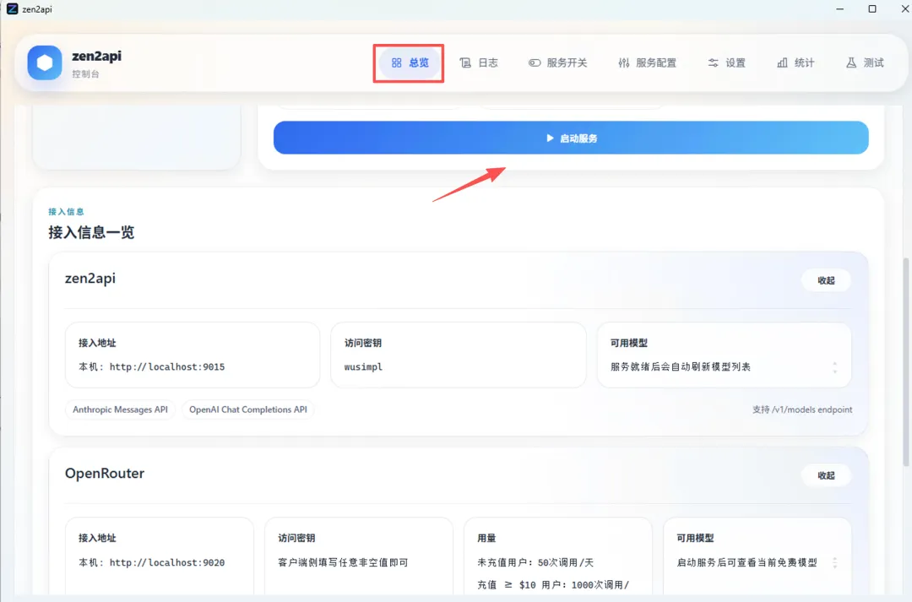Screen dimensions: 912x602
Task: Click the 接入信息一览 heading
Action: point(91,233)
